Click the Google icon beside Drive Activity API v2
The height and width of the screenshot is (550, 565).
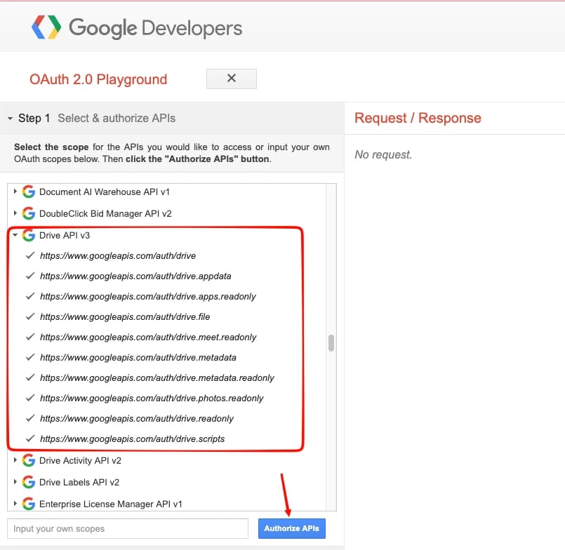click(x=29, y=460)
